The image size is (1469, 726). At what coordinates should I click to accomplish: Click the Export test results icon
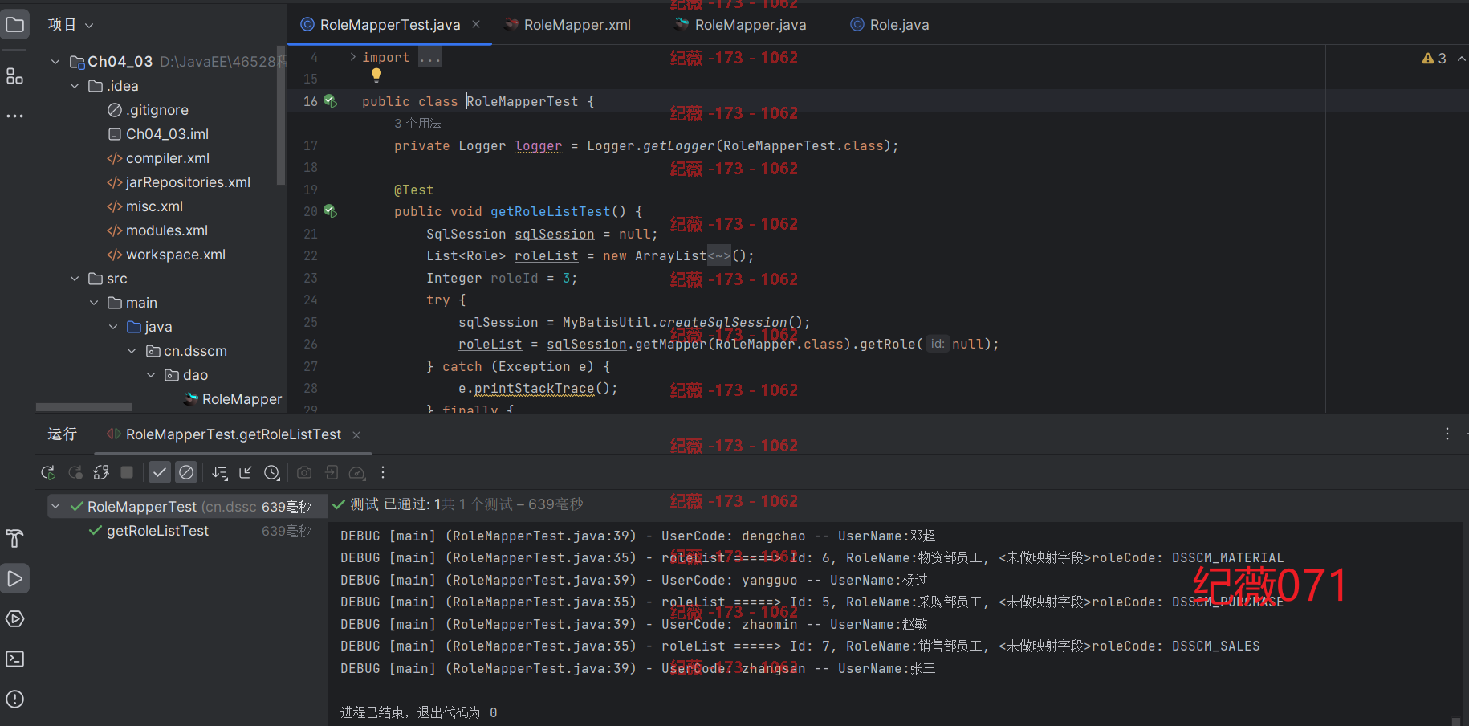(331, 472)
